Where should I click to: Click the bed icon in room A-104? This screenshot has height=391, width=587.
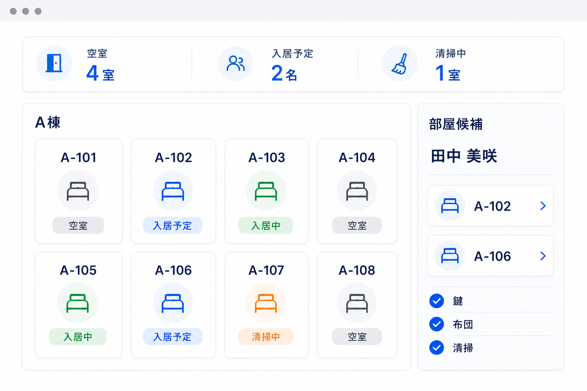pyautogui.click(x=357, y=191)
